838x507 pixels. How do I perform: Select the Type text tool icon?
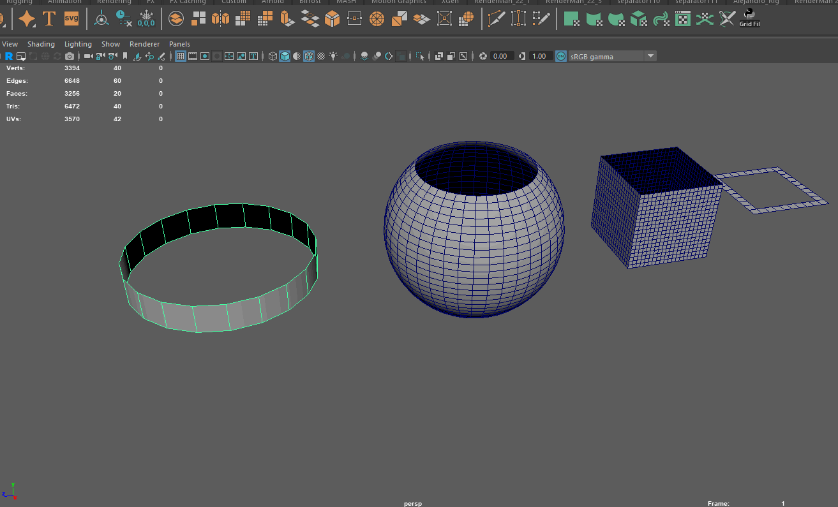(x=49, y=18)
